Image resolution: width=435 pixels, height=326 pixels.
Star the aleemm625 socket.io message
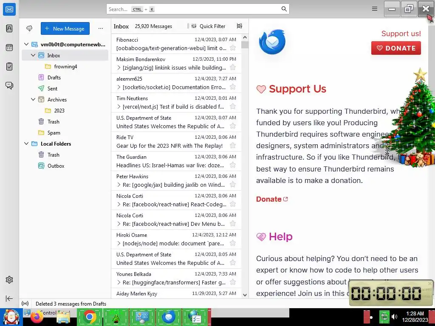coord(233,87)
